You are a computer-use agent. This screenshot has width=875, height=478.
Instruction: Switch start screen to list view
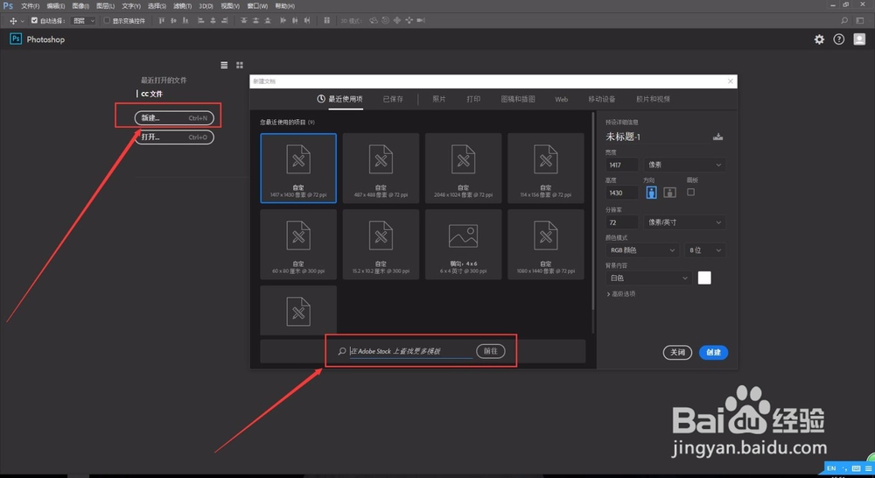coord(224,66)
